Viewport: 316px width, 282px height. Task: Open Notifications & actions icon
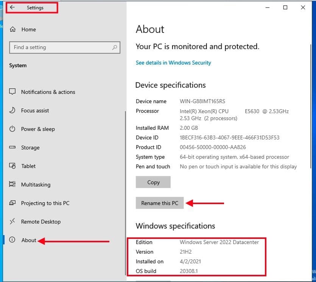(x=12, y=92)
